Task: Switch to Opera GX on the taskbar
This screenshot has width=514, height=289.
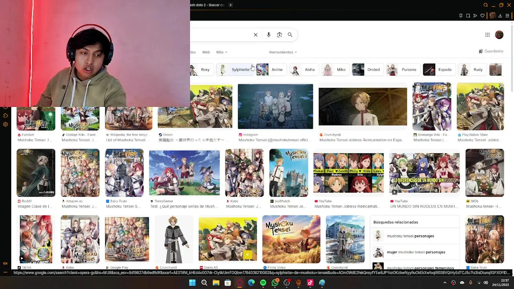Action: pos(239,283)
